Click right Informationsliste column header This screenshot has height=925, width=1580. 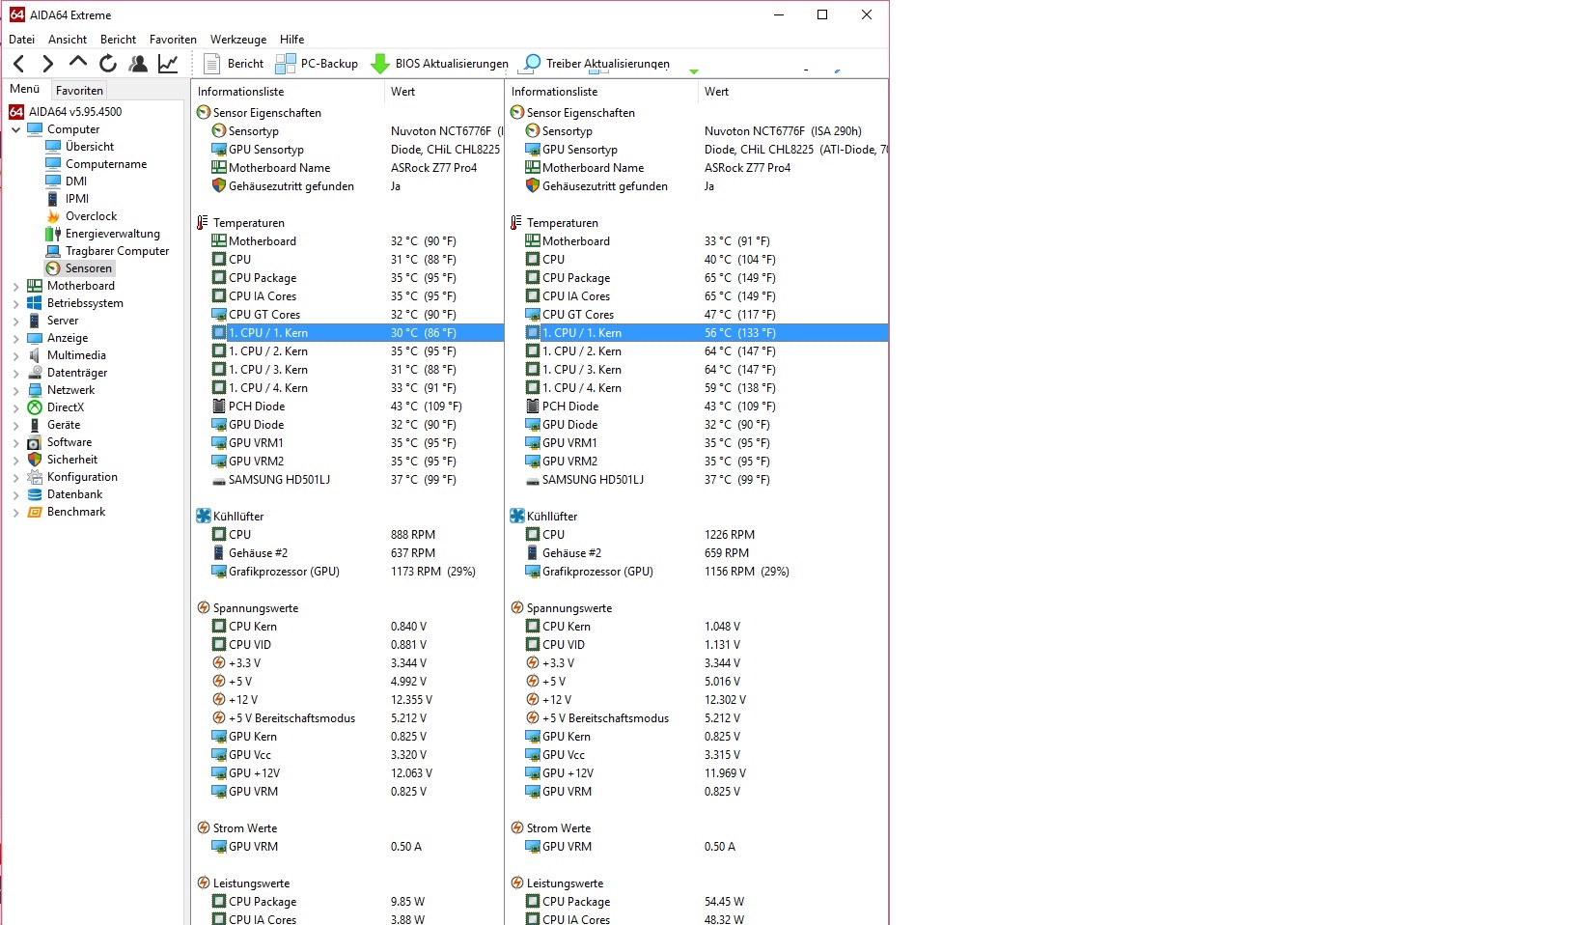[x=601, y=92]
